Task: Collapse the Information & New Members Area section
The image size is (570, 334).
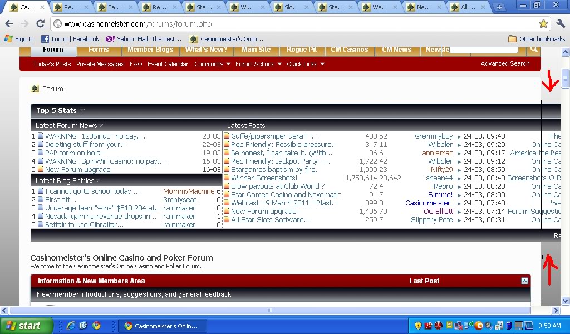Action: (x=524, y=281)
